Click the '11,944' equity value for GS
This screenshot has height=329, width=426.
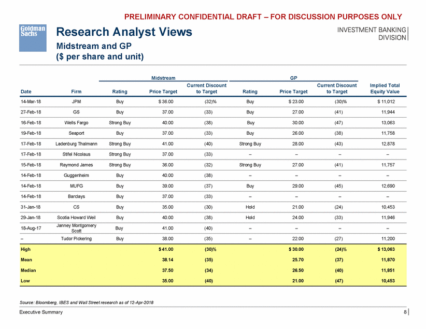[x=388, y=112]
